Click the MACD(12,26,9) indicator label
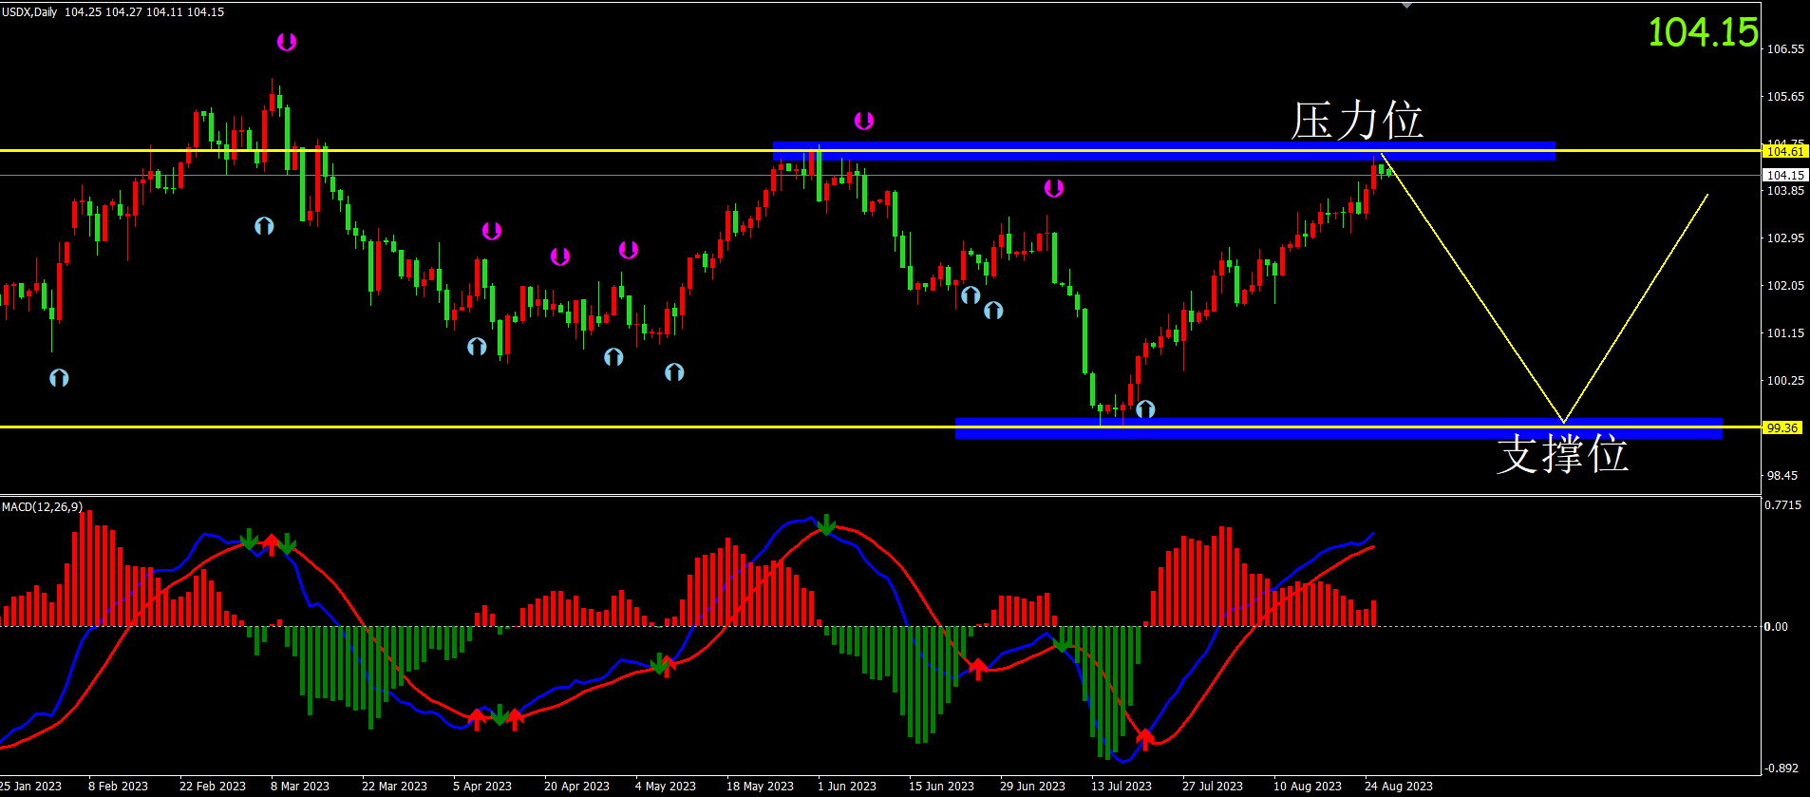1810x797 pixels. pos(42,507)
